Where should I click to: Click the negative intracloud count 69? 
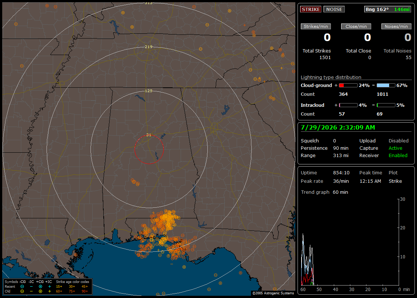pyautogui.click(x=380, y=114)
